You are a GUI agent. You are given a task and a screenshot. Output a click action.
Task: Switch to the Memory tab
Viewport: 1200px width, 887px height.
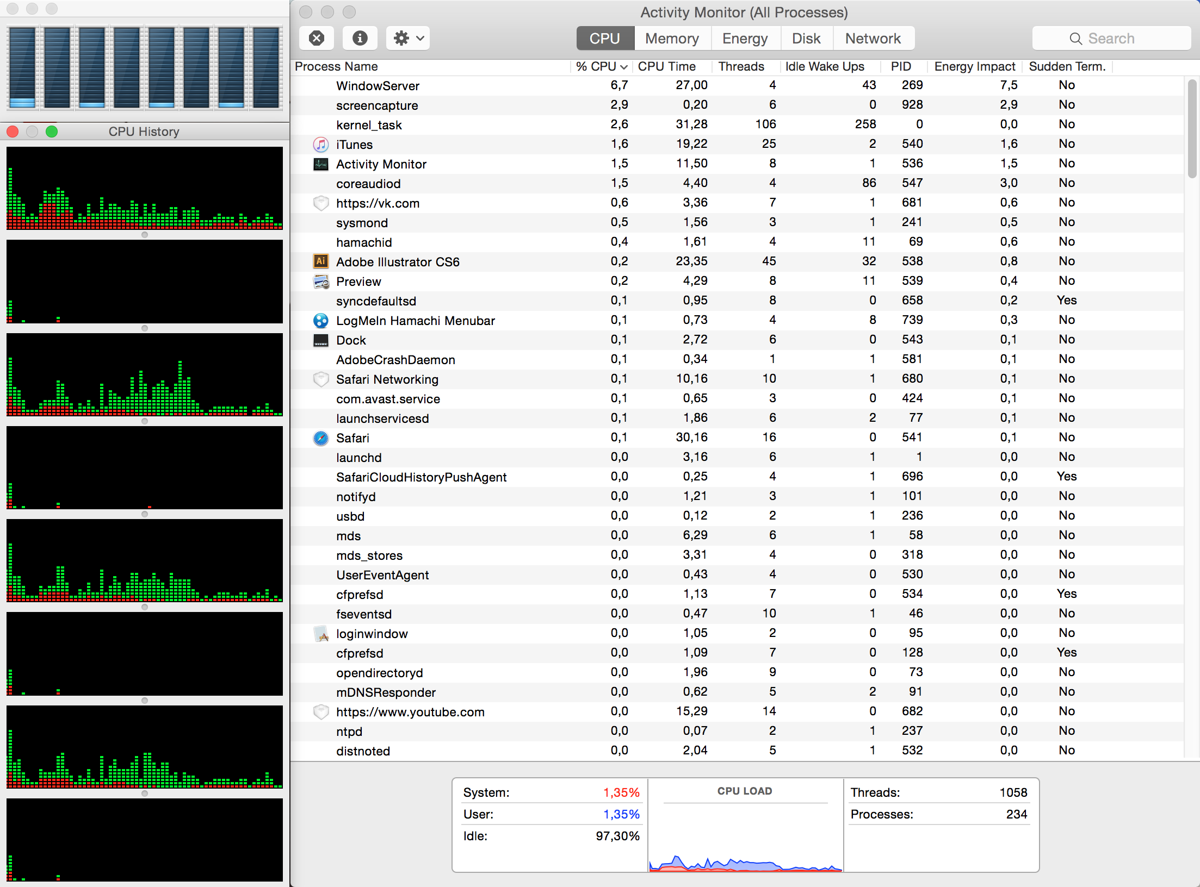(672, 38)
